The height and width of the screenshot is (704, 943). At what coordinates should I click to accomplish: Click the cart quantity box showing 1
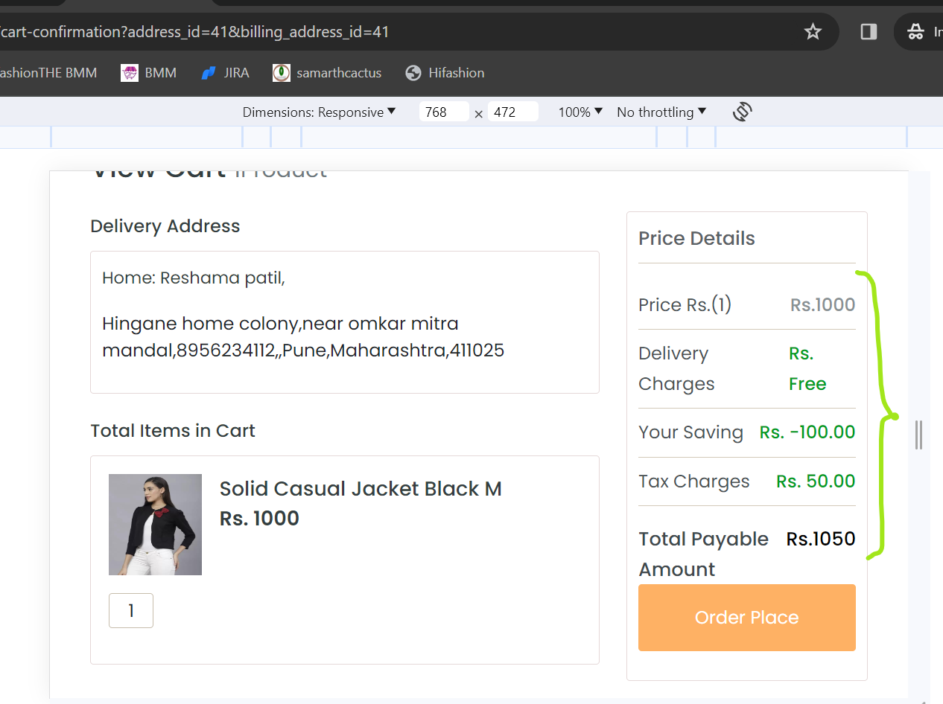[131, 610]
